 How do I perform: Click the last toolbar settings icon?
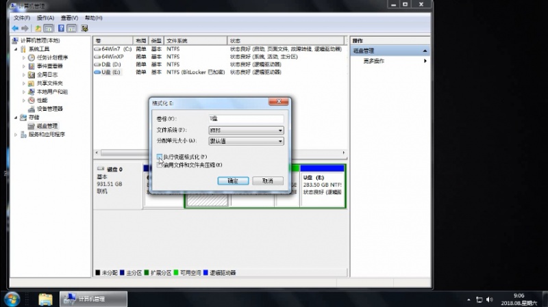tap(84, 28)
